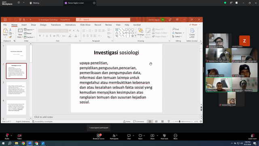Click the Create a PDF icon
Viewport: 259px width, 146px height.
(192, 33)
